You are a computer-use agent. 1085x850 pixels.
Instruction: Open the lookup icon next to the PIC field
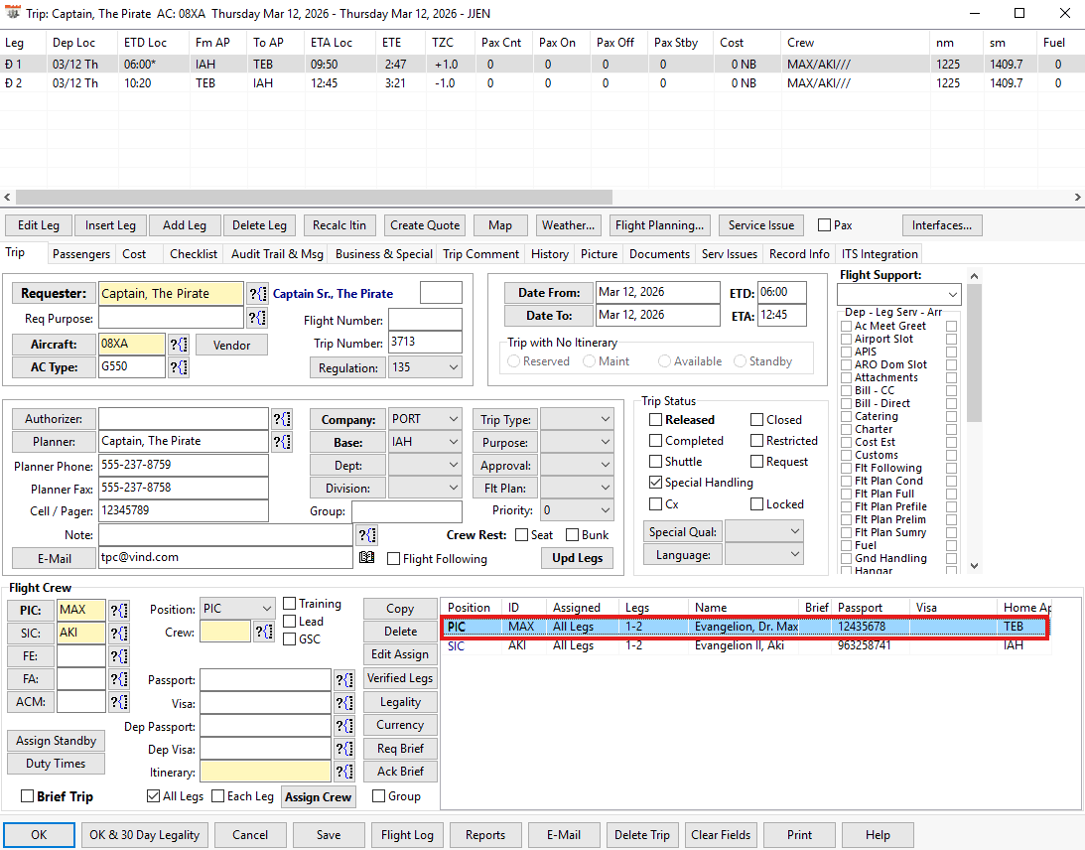(x=119, y=610)
